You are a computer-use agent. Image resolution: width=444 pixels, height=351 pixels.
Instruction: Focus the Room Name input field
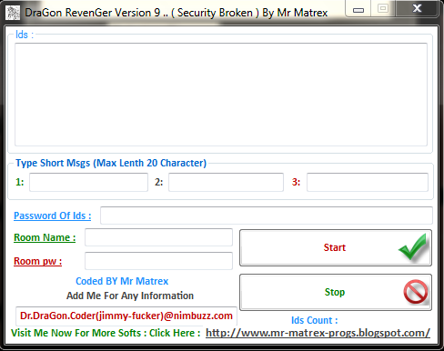tap(158, 237)
